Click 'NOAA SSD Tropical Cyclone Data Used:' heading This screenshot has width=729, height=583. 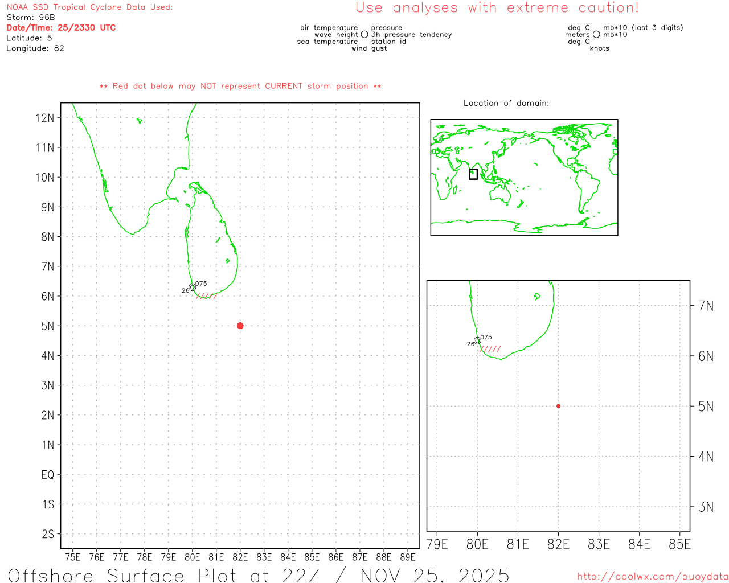pos(89,7)
